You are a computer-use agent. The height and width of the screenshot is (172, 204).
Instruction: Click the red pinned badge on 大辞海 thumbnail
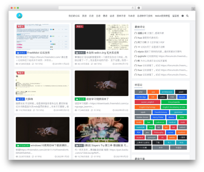20,73
